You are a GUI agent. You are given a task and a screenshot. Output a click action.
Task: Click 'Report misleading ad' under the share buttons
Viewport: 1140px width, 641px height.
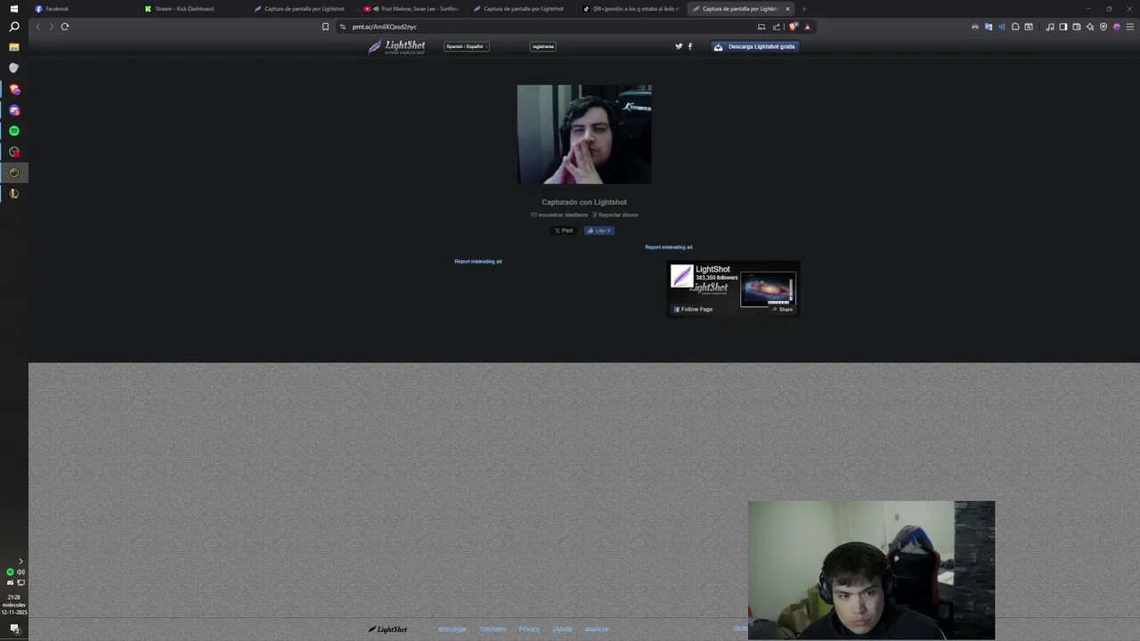478,262
